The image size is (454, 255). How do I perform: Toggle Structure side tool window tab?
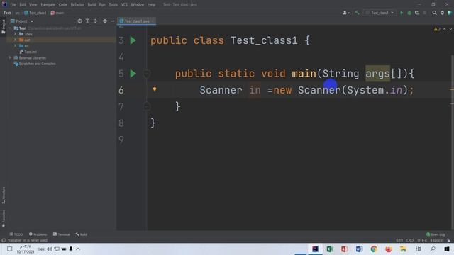click(4, 195)
